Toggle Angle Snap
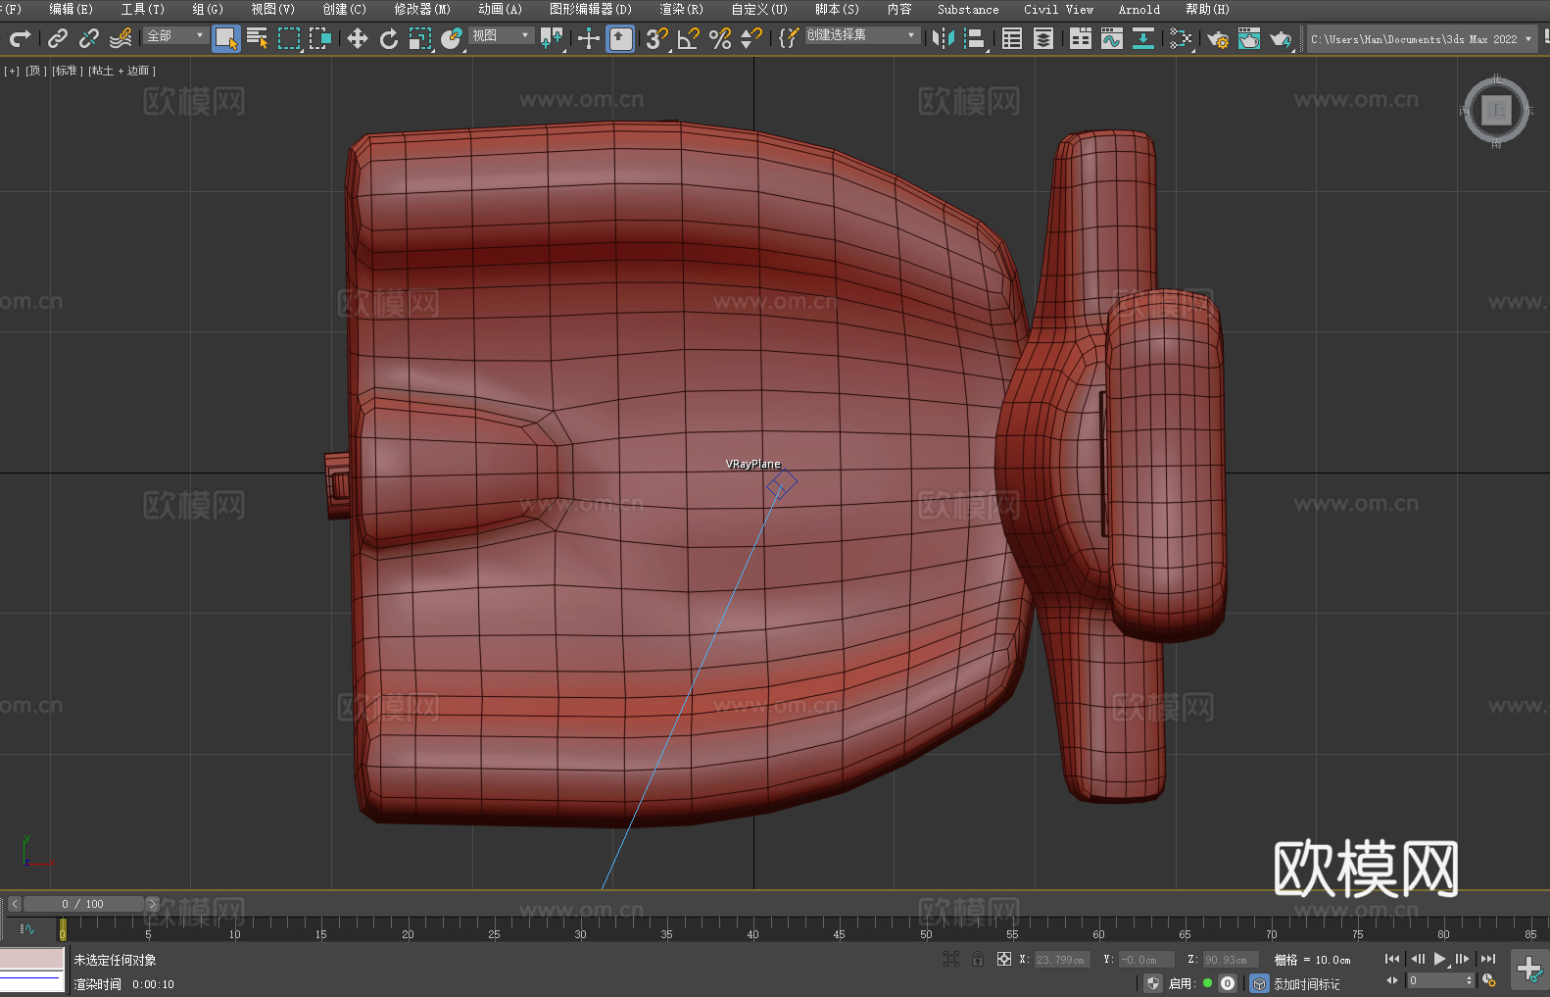Viewport: 1550px width, 997px height. coord(689,38)
